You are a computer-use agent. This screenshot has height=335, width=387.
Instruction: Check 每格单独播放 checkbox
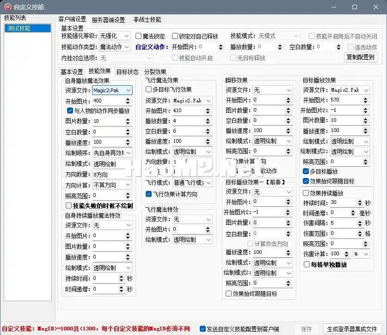[x=325, y=265]
